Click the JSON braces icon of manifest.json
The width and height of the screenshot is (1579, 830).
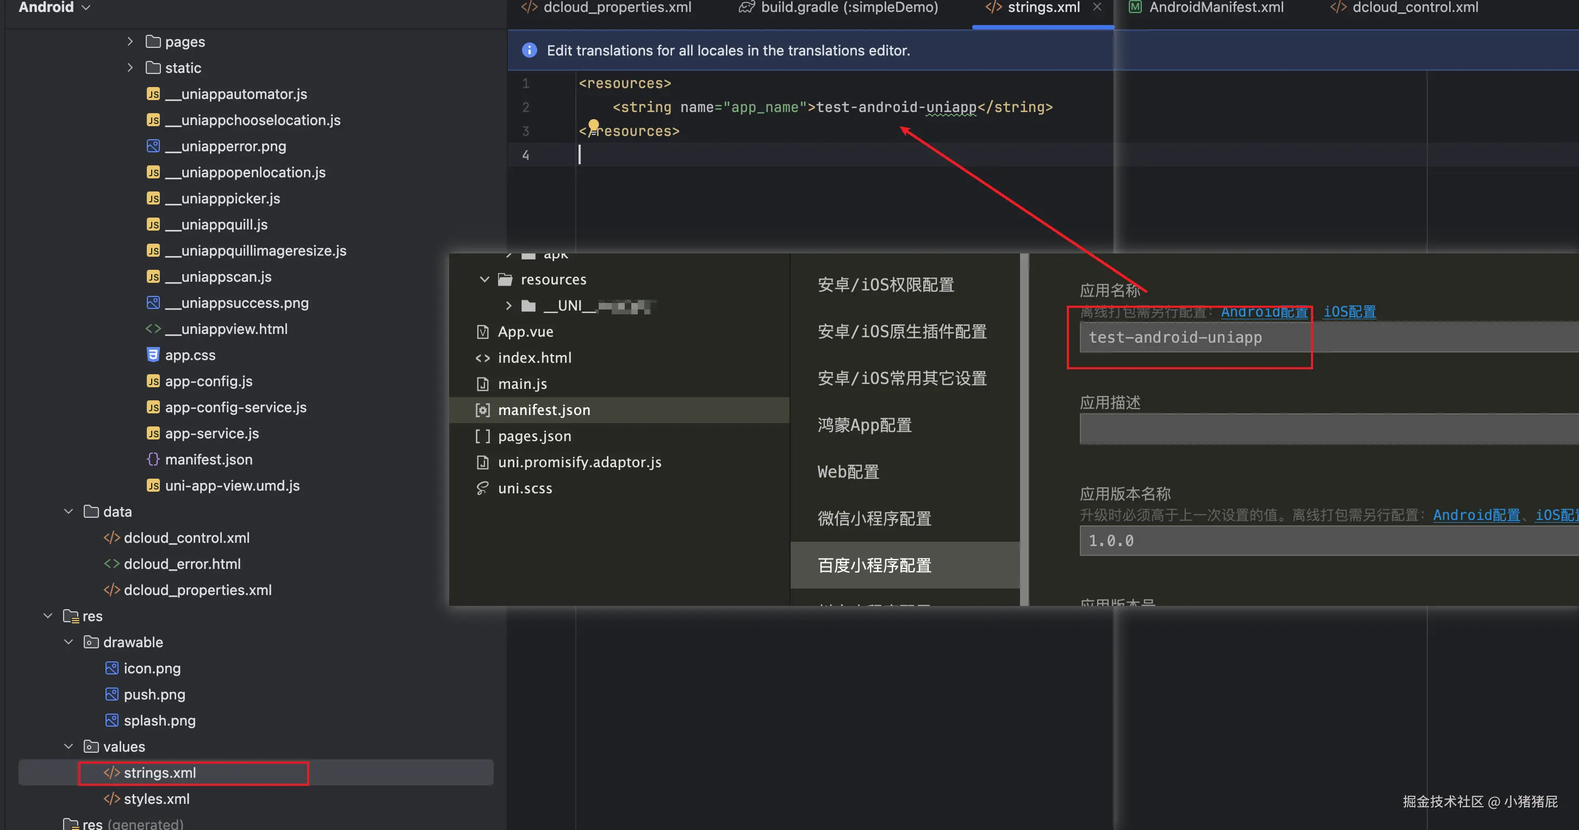tap(153, 459)
